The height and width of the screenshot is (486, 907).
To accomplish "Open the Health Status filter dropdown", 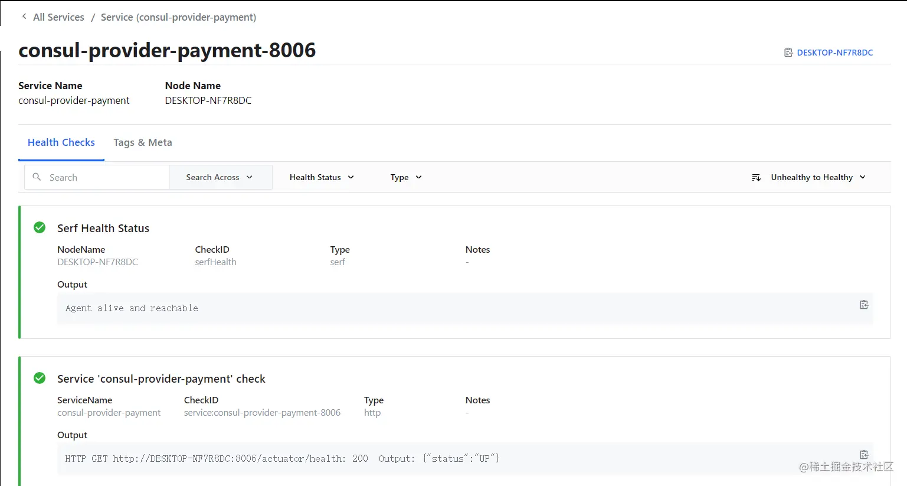I will (322, 177).
